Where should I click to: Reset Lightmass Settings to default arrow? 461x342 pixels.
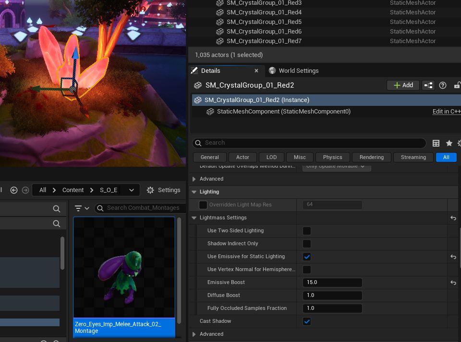coord(453,218)
